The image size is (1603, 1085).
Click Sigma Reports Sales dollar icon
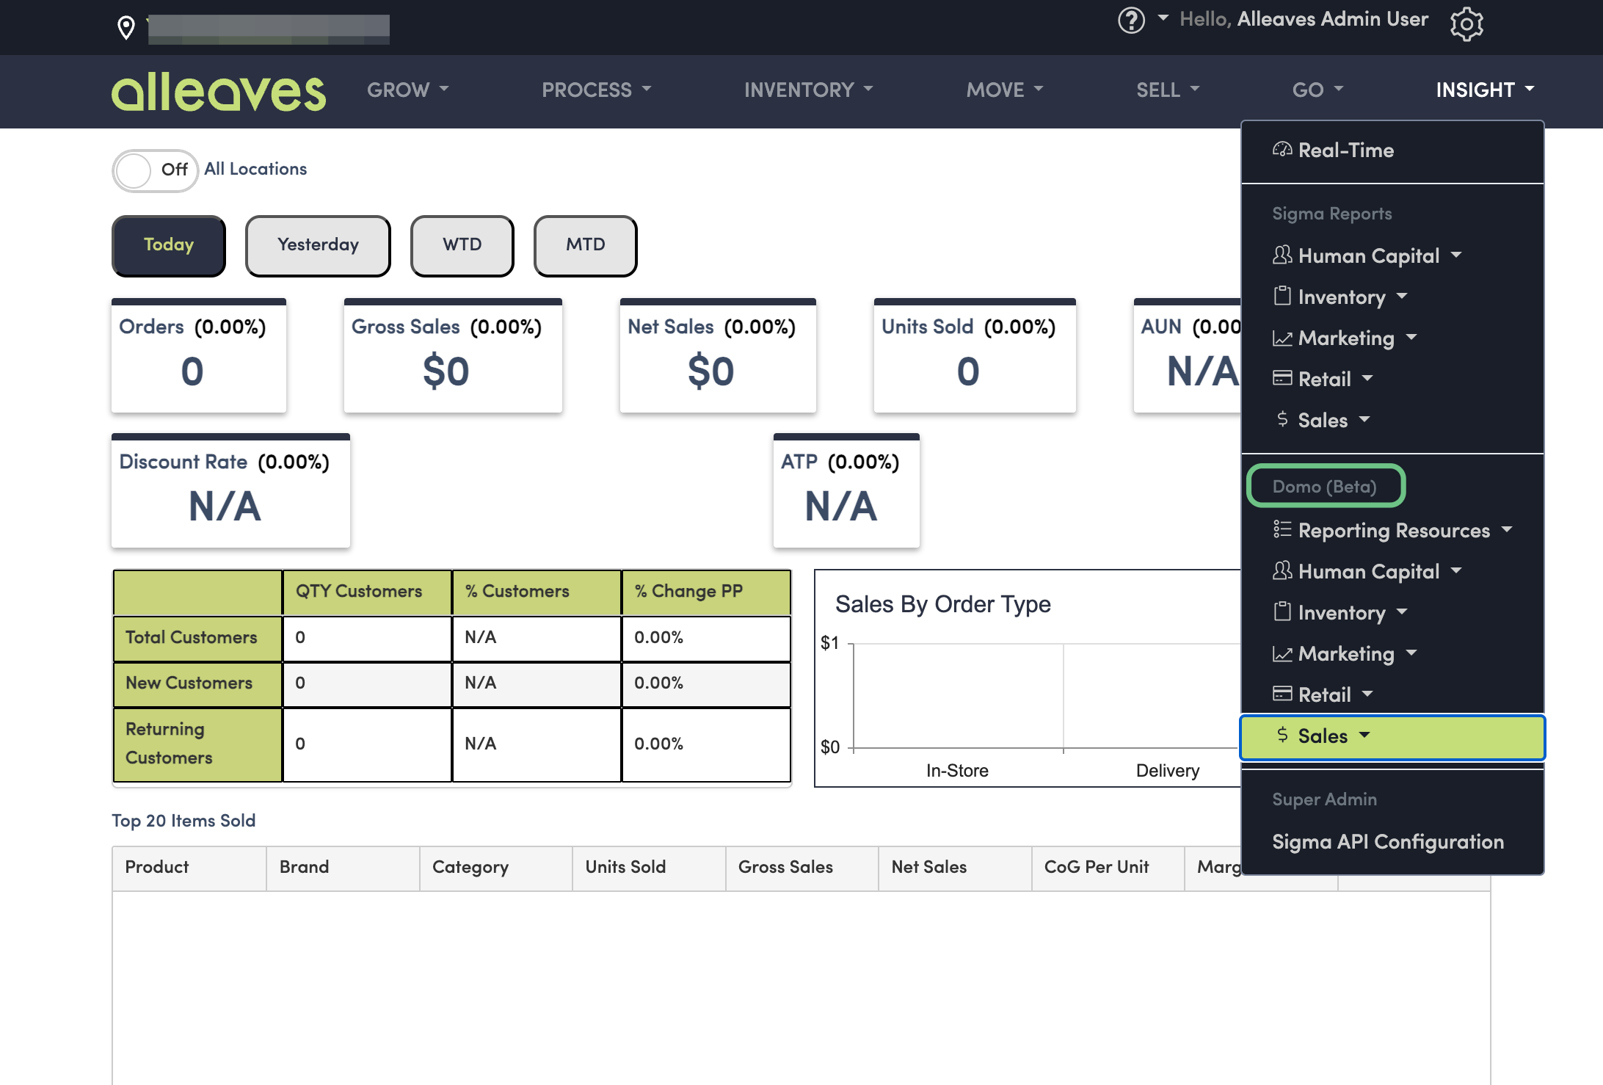pos(1282,419)
